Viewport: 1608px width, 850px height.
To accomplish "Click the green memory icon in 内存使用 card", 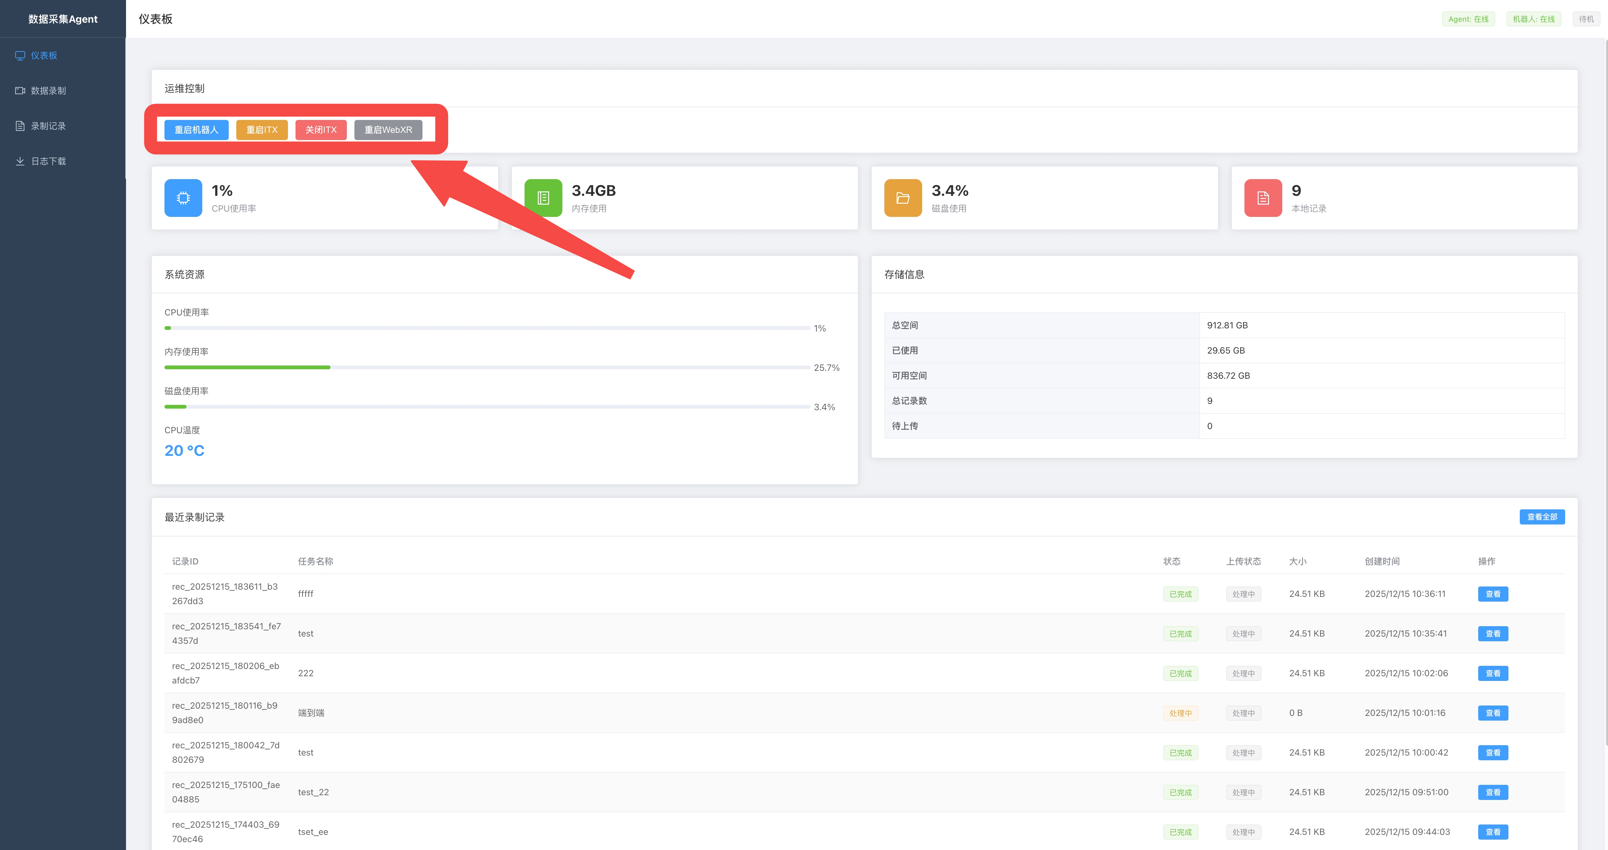I will pos(543,198).
